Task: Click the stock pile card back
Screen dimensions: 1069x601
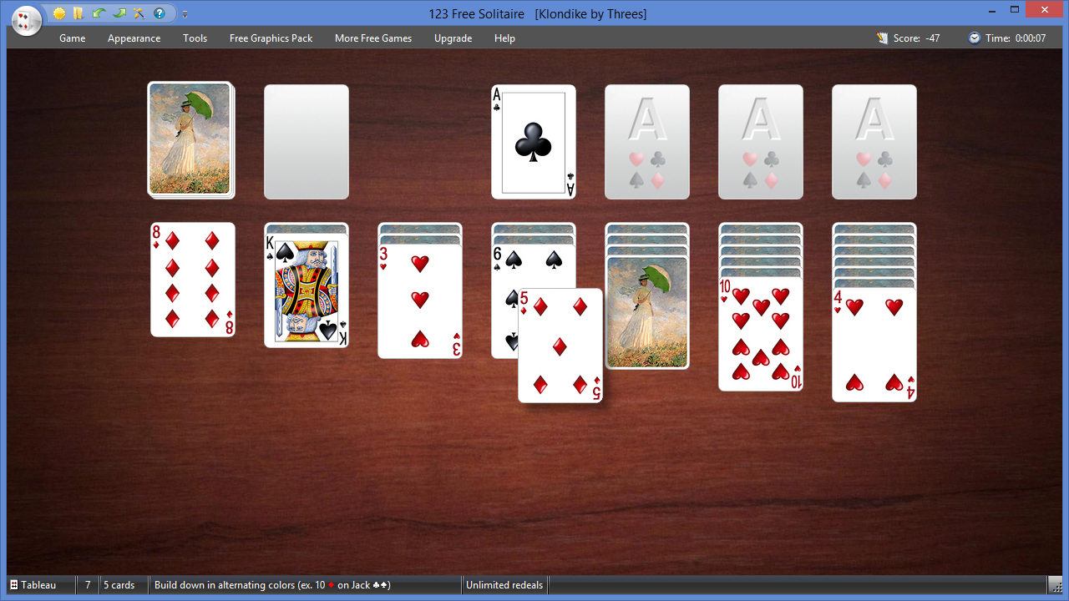Action: click(x=190, y=139)
